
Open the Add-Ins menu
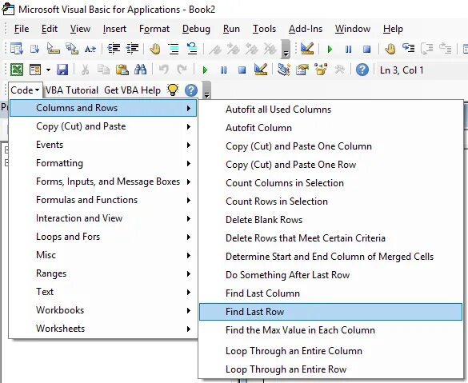(x=306, y=29)
